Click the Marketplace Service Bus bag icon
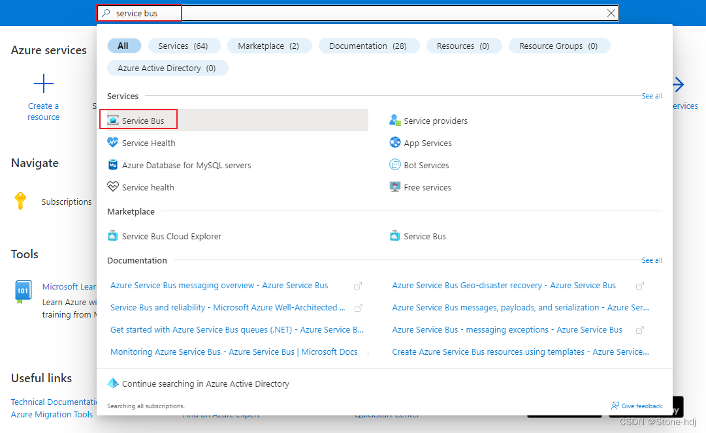This screenshot has height=433, width=706. [395, 235]
